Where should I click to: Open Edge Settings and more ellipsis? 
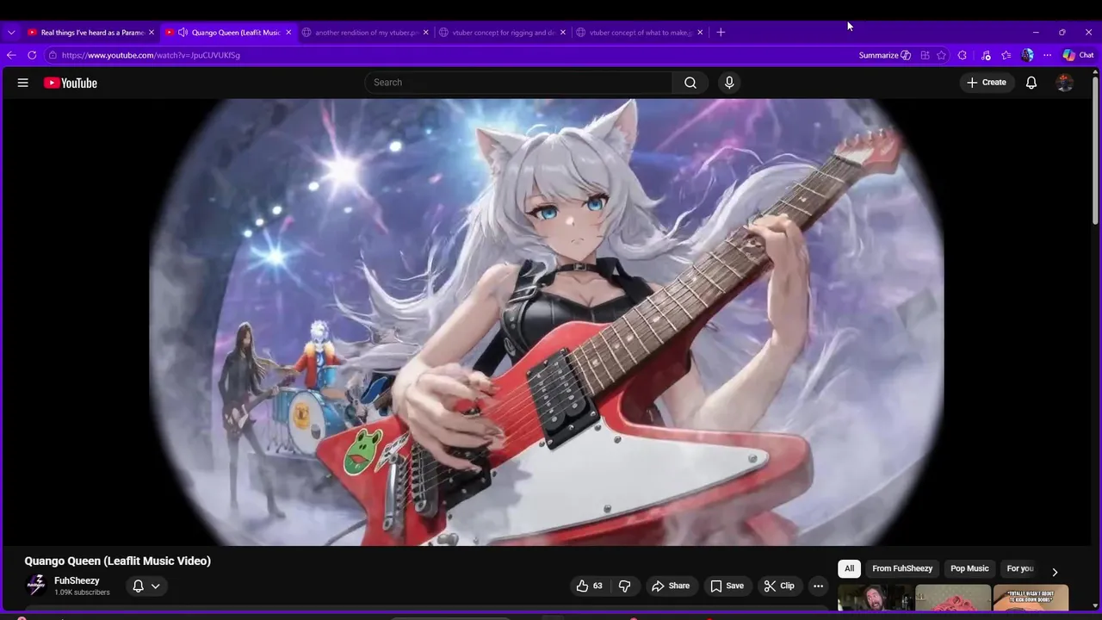tap(1048, 55)
